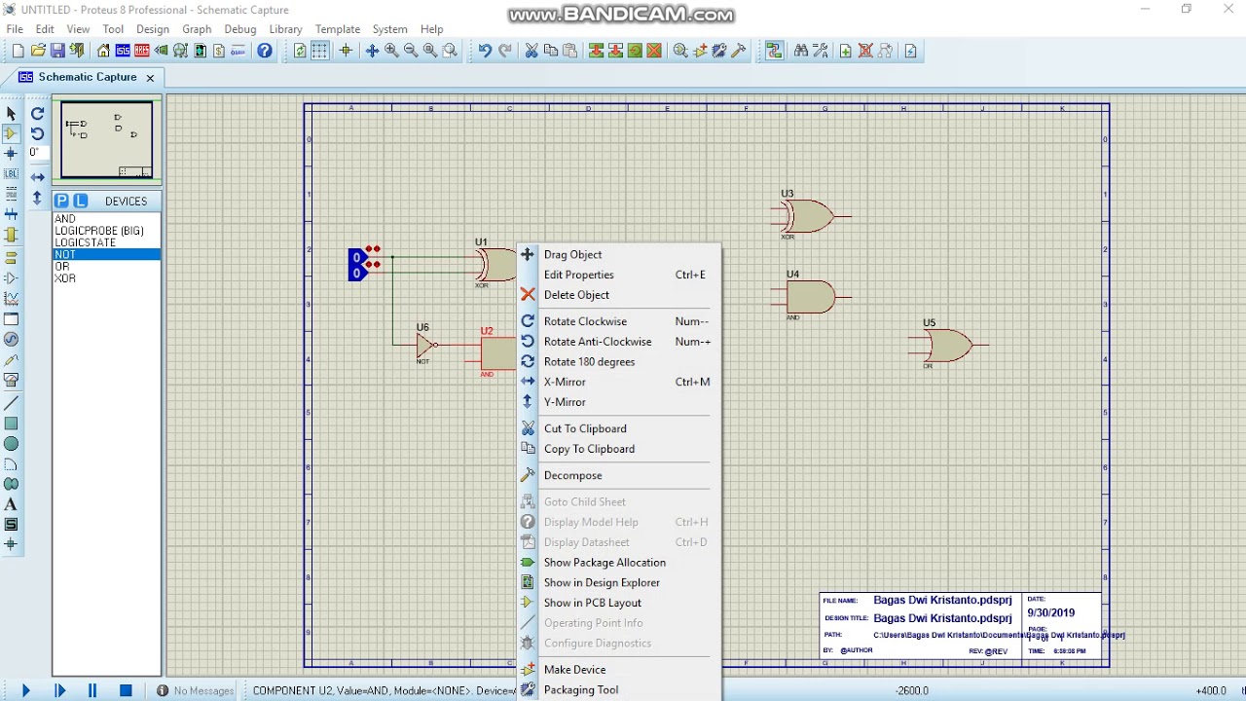Toggle the wire autorouter toolbar button

[774, 51]
